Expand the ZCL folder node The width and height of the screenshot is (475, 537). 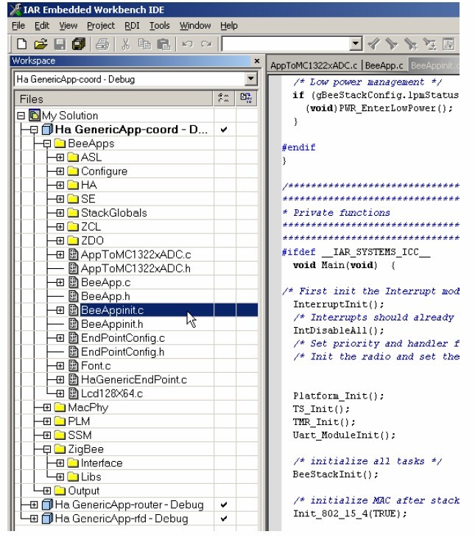[x=60, y=227]
